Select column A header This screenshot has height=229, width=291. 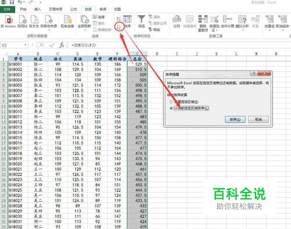18,54
